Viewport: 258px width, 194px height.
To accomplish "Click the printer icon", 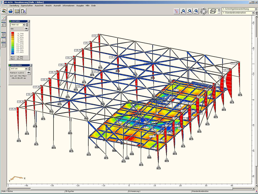I will (10, 11).
